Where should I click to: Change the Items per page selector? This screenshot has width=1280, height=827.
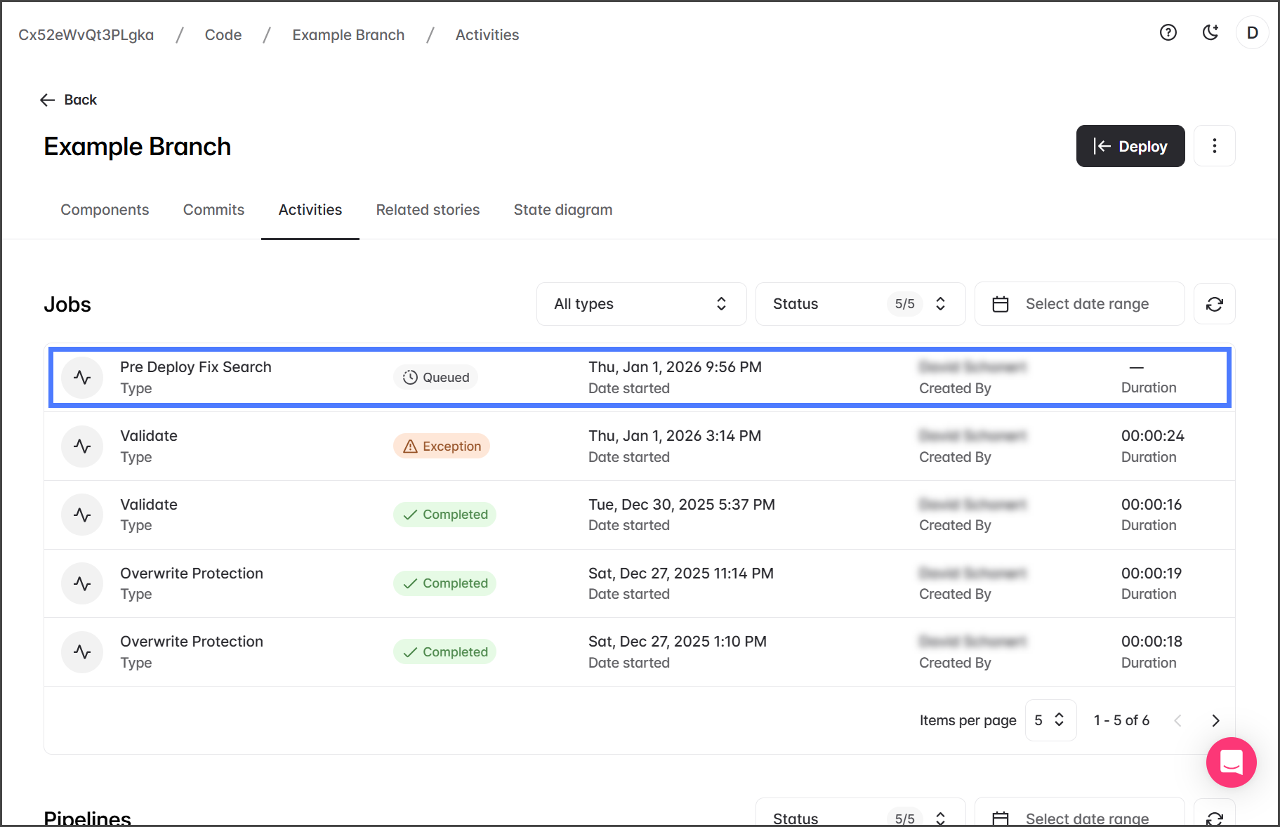click(1050, 720)
